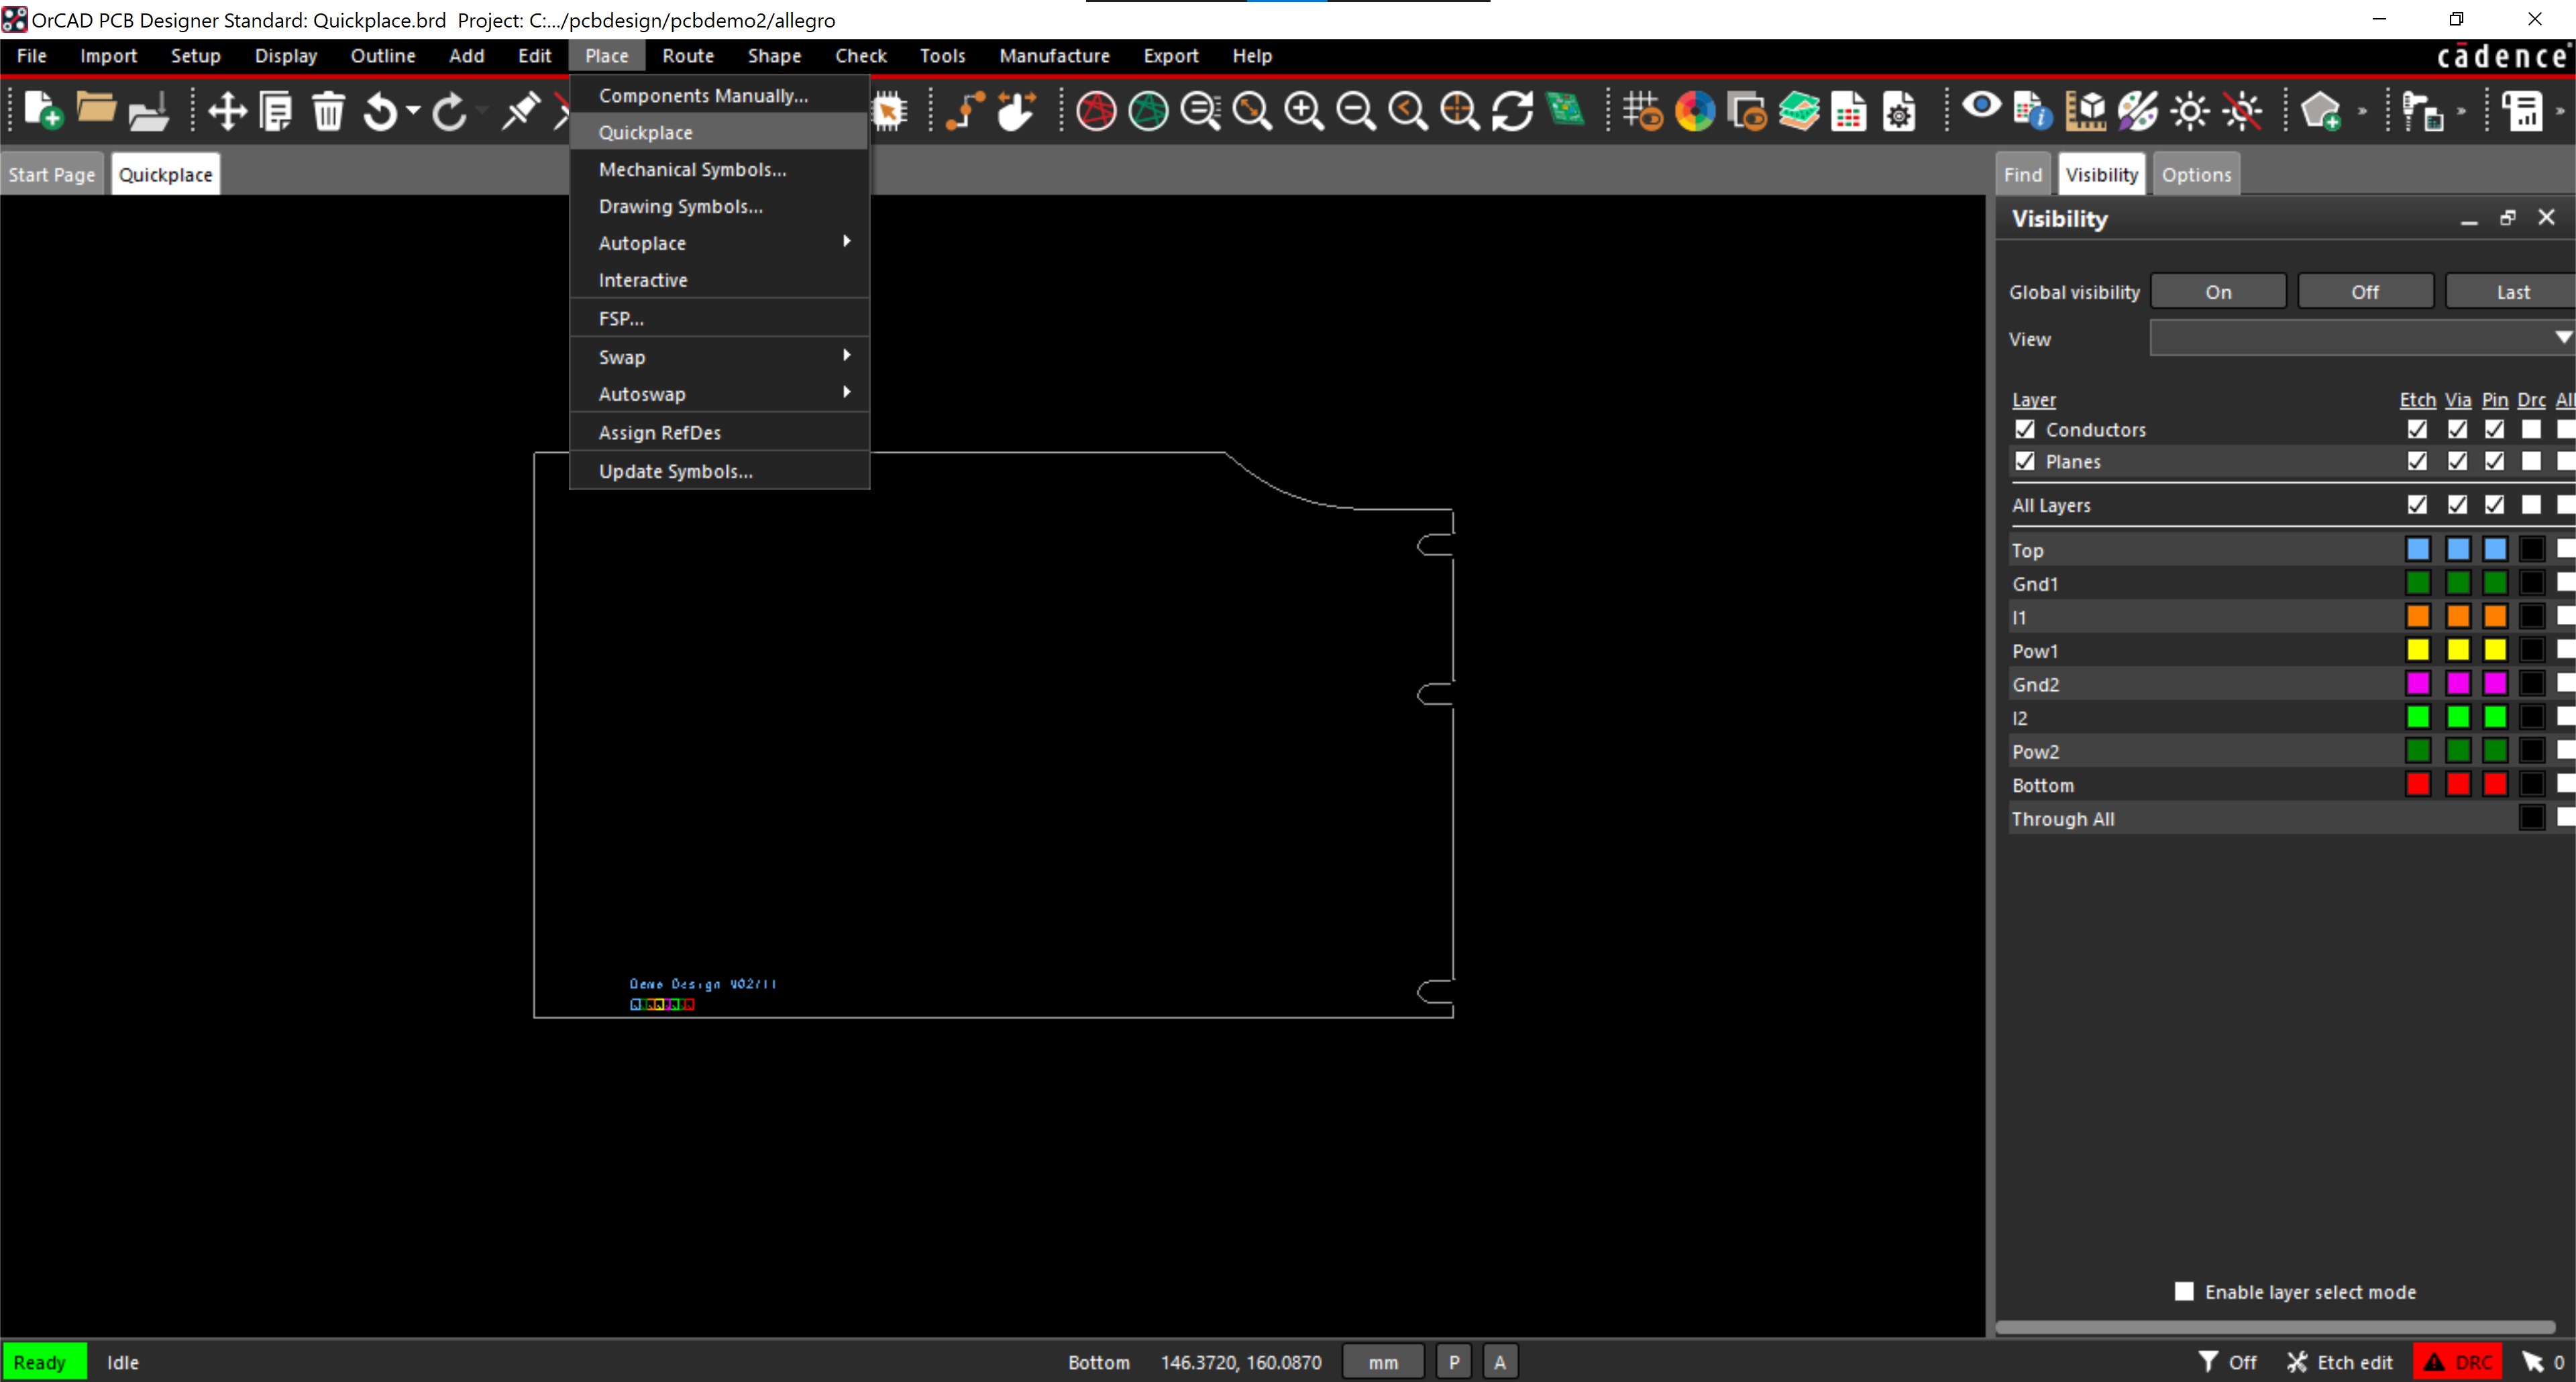Open the Start Page tab
The height and width of the screenshot is (1382, 2576).
pos(52,175)
